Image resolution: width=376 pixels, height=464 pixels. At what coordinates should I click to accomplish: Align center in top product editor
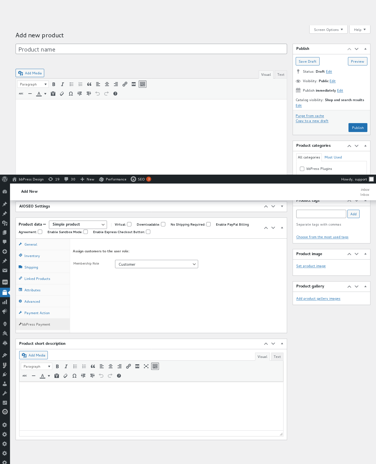click(107, 84)
